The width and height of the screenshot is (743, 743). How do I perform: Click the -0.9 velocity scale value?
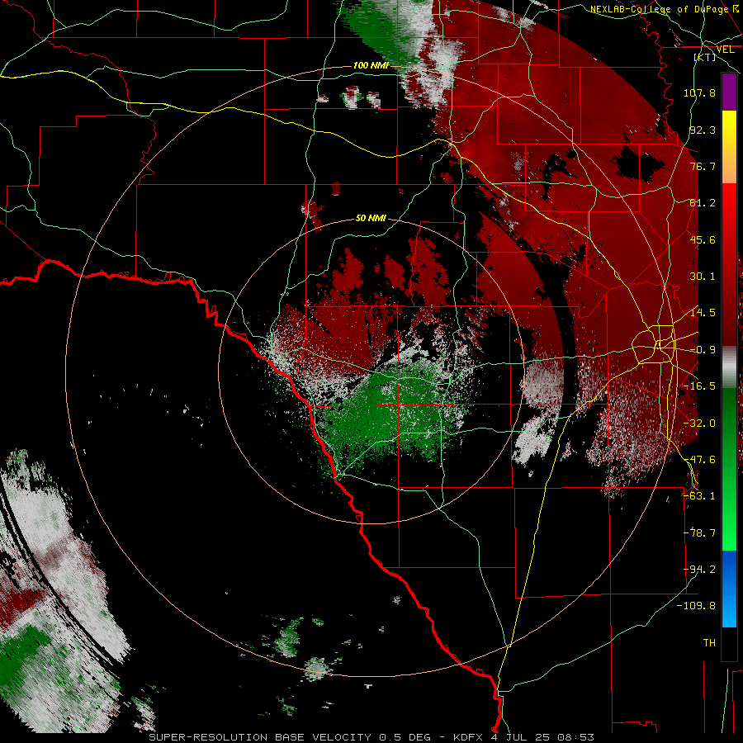tap(703, 350)
